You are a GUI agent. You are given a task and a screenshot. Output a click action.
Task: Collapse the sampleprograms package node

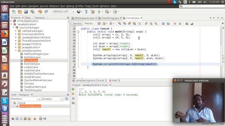coord(16,50)
